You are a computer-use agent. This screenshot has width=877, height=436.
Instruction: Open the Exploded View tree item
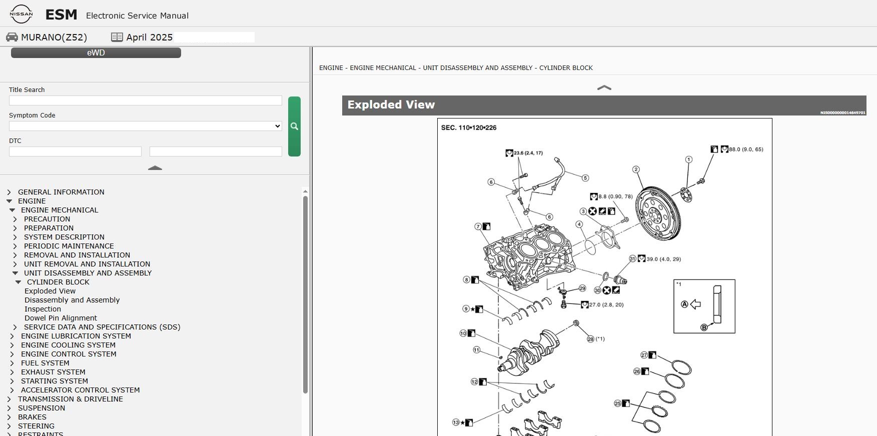tap(50, 291)
